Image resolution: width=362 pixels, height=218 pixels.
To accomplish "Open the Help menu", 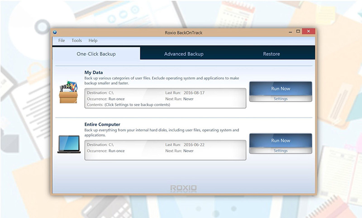I will pyautogui.click(x=93, y=40).
